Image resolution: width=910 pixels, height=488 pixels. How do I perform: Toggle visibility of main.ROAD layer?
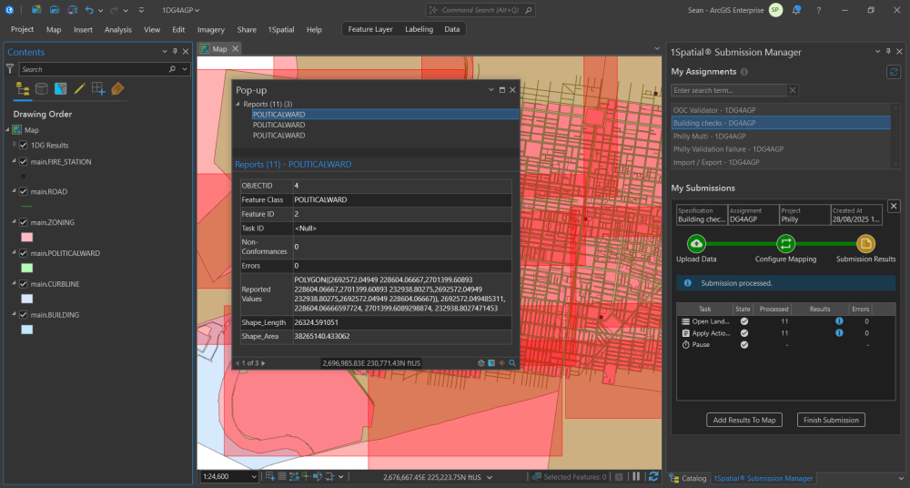tap(24, 192)
